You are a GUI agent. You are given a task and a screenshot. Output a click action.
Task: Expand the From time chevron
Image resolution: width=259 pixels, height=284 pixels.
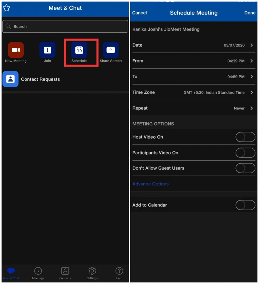pos(252,61)
